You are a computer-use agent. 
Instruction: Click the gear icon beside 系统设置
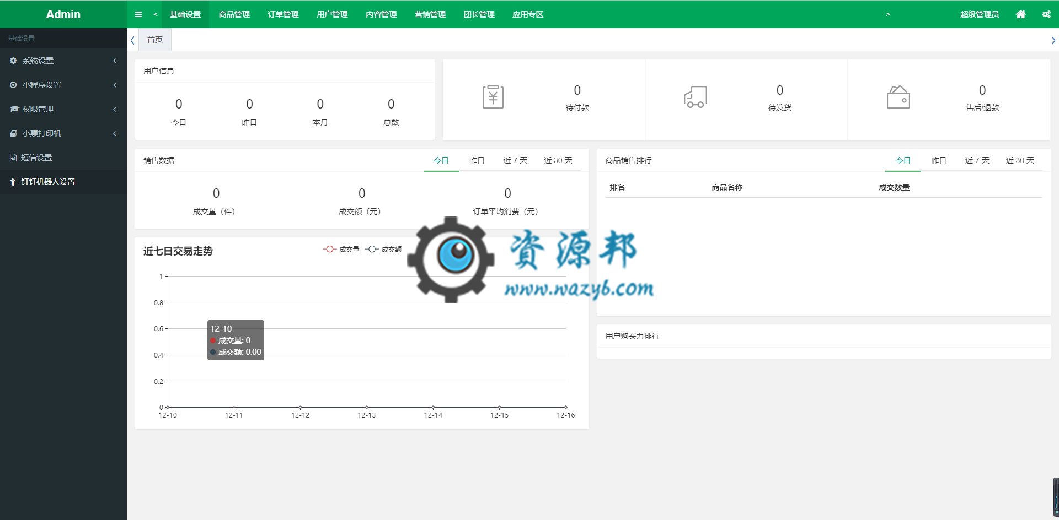(x=13, y=61)
